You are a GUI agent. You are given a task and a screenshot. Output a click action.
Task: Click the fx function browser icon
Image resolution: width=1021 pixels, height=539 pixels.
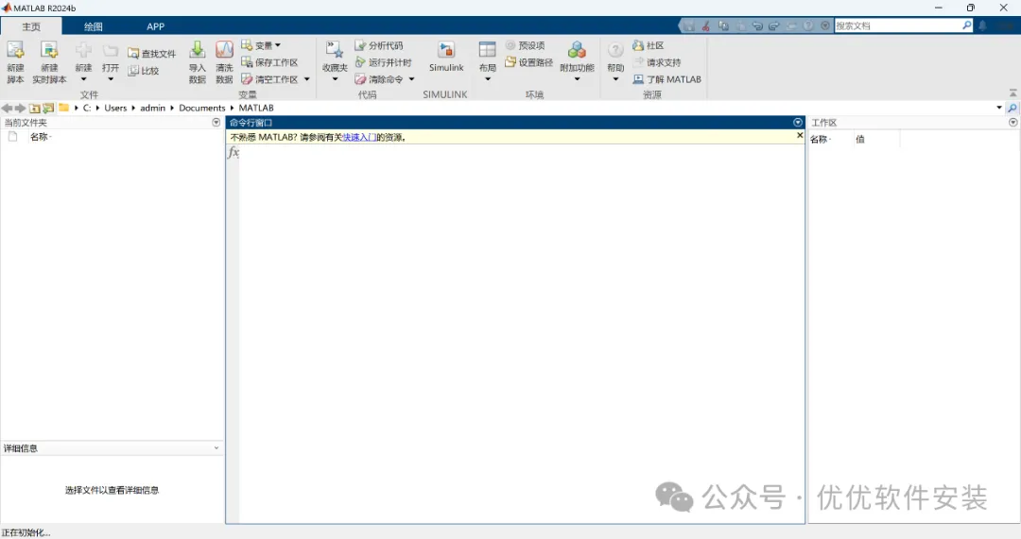point(234,153)
